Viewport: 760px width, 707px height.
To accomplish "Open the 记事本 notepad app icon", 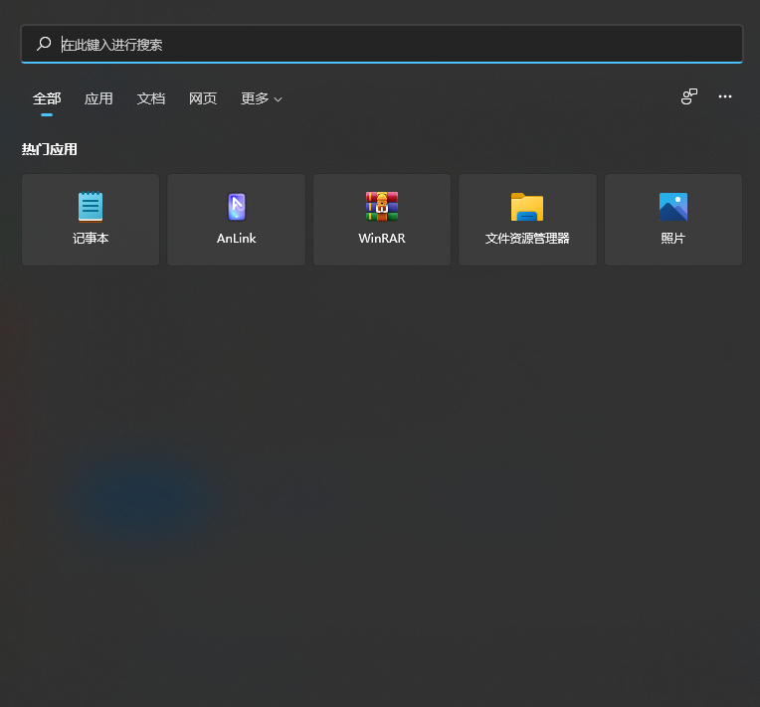I will 91,207.
